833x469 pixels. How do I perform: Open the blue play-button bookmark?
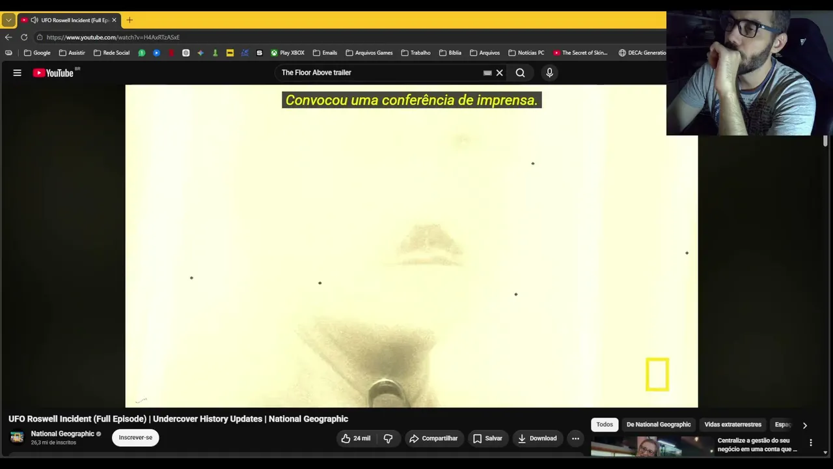tap(156, 53)
